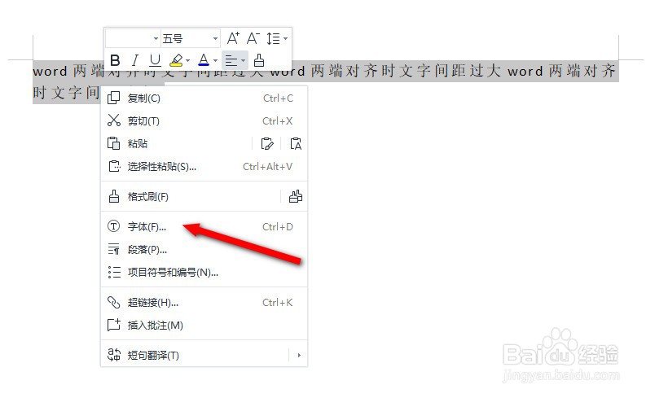Click the paragraph icon beside 段落(P)

[113, 249]
